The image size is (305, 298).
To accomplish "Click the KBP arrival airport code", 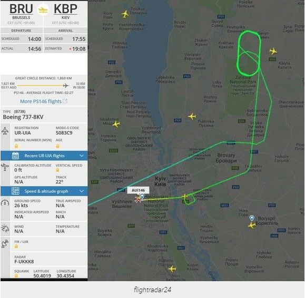I will (x=65, y=9).
